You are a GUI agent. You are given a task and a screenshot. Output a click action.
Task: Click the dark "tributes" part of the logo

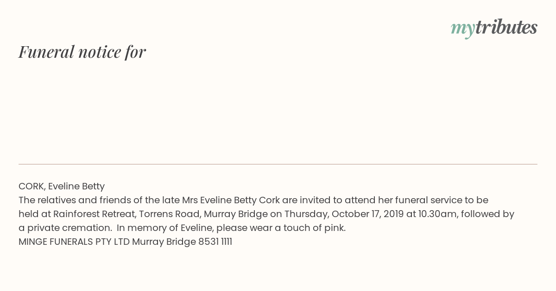[x=506, y=27]
